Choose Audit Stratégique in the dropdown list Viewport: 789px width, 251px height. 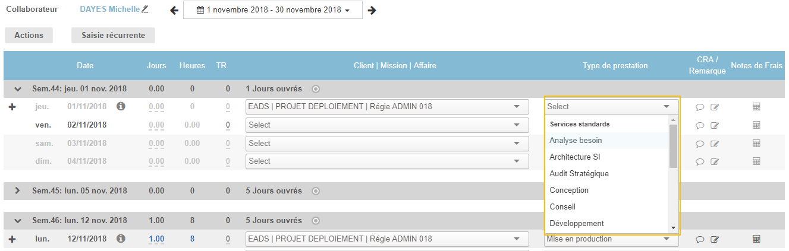(x=579, y=174)
